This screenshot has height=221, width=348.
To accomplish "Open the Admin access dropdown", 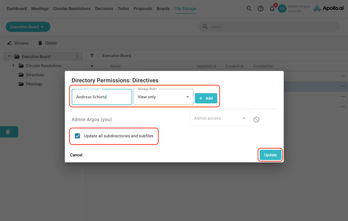I will (220, 118).
